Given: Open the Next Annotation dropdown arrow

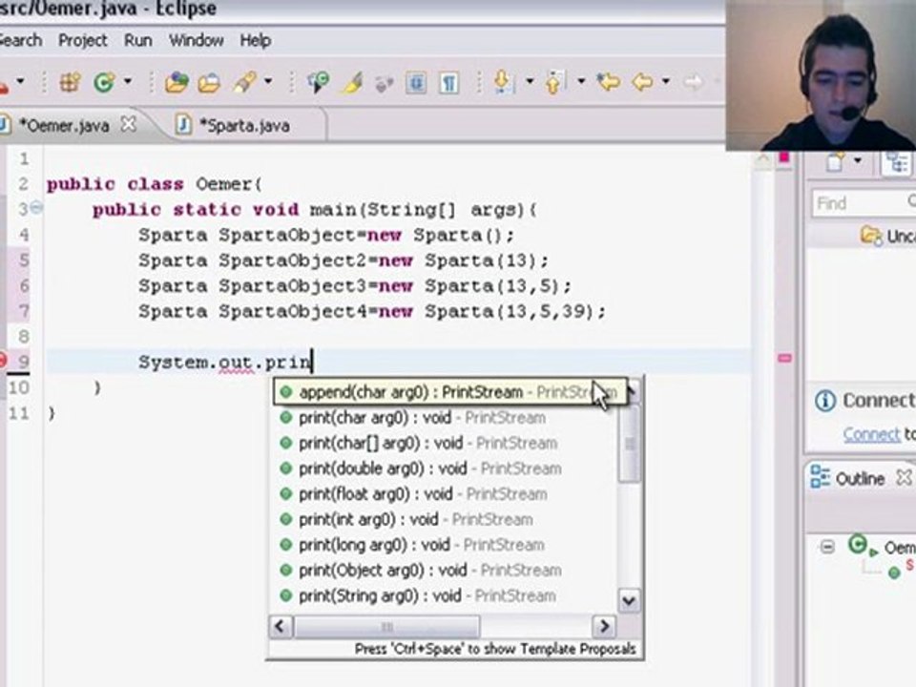Looking at the screenshot, I should tap(530, 82).
